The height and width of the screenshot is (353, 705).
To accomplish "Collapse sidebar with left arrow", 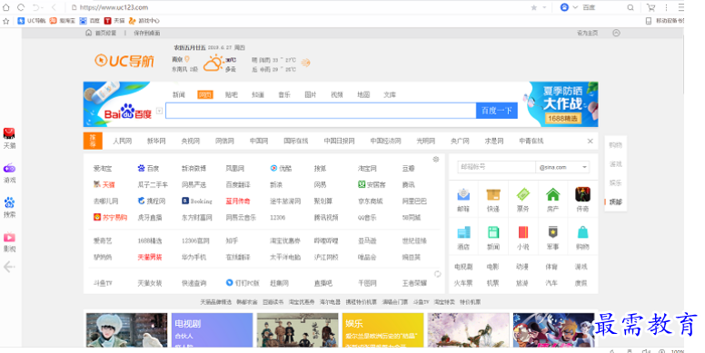I will click(x=9, y=267).
